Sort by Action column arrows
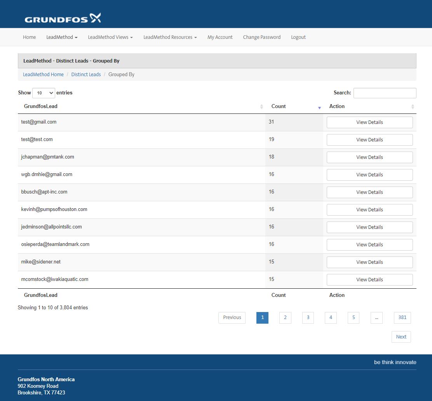This screenshot has width=432, height=401. tap(413, 106)
